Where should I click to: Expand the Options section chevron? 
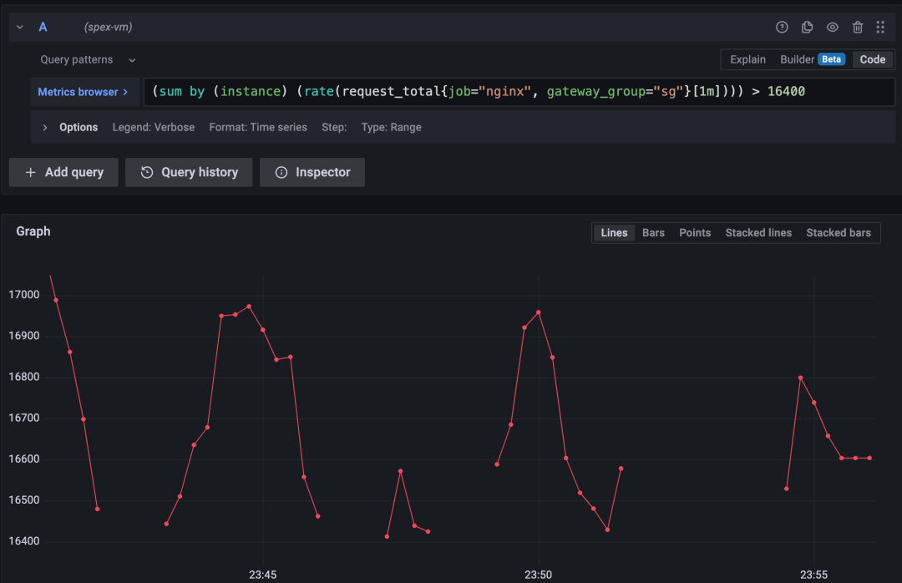tap(45, 127)
